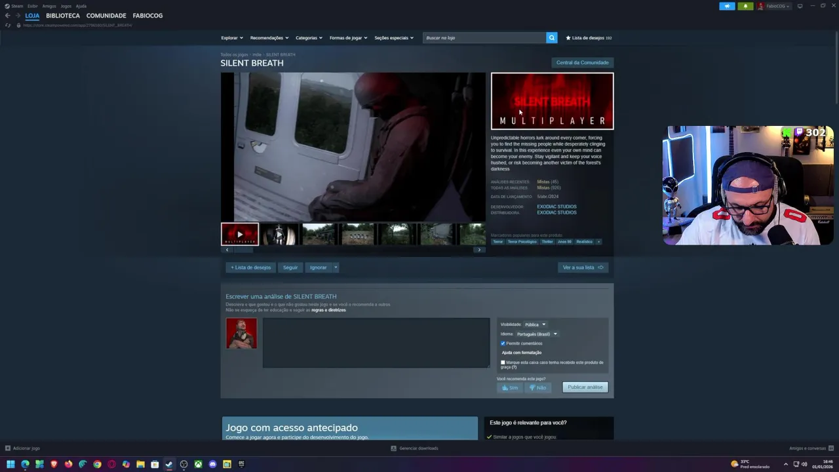Click the Central da Comunidade button

pos(582,63)
